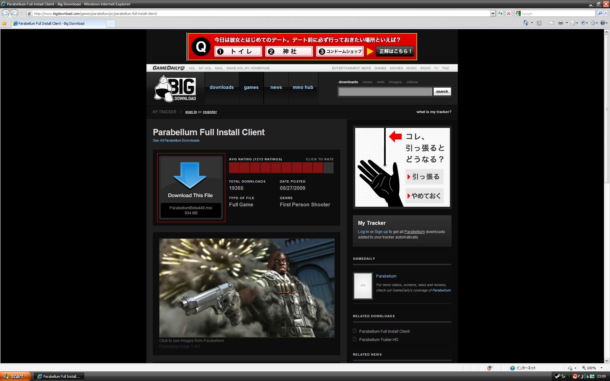Click the site 'search' button
The height and width of the screenshot is (381, 610).
pyautogui.click(x=442, y=91)
